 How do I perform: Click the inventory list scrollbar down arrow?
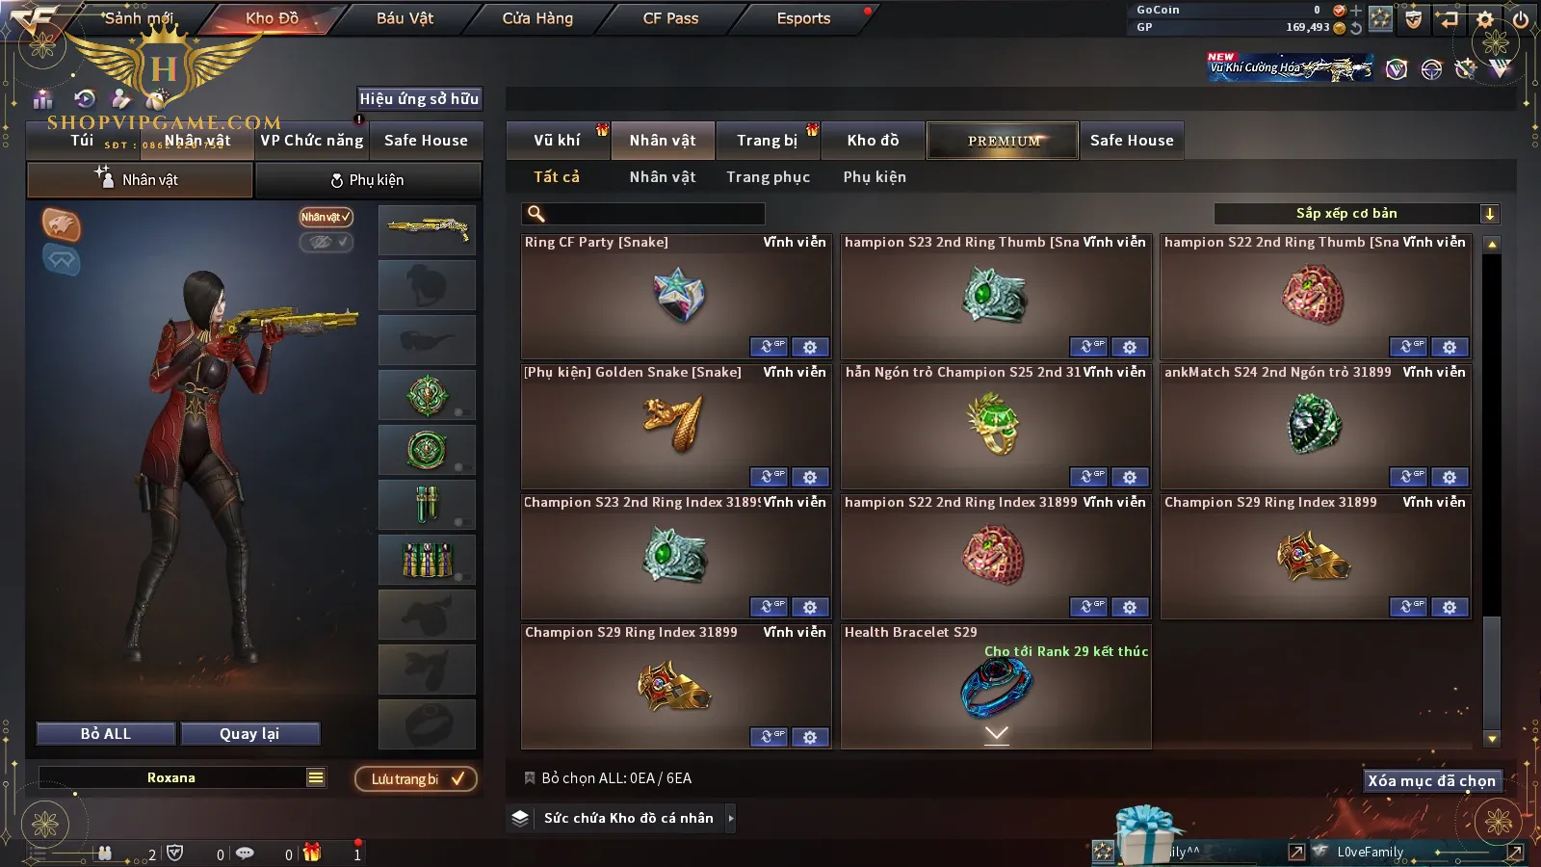tap(1492, 739)
